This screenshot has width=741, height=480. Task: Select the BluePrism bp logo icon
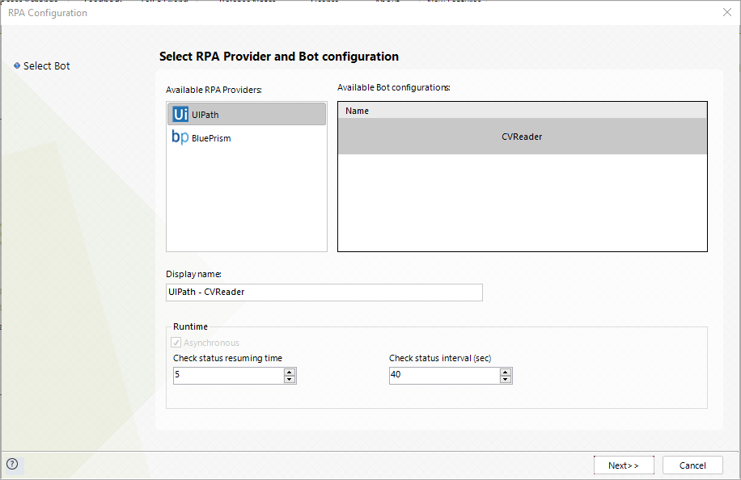coord(180,137)
